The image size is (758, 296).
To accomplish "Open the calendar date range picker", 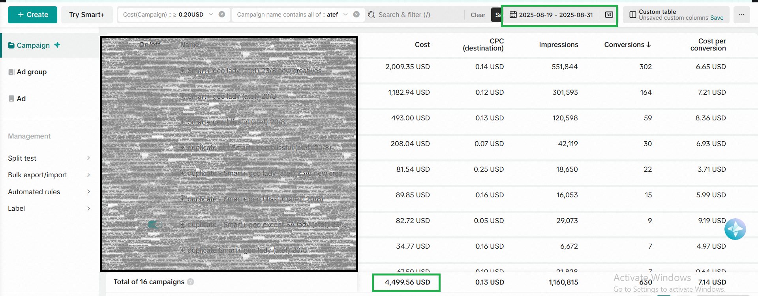I will coord(513,15).
